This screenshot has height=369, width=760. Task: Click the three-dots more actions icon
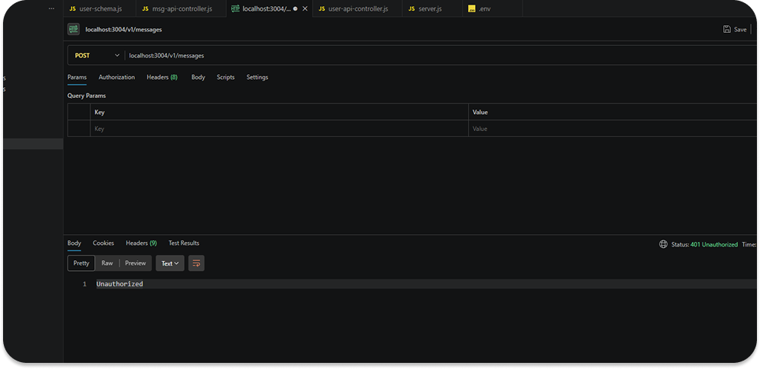(x=52, y=8)
